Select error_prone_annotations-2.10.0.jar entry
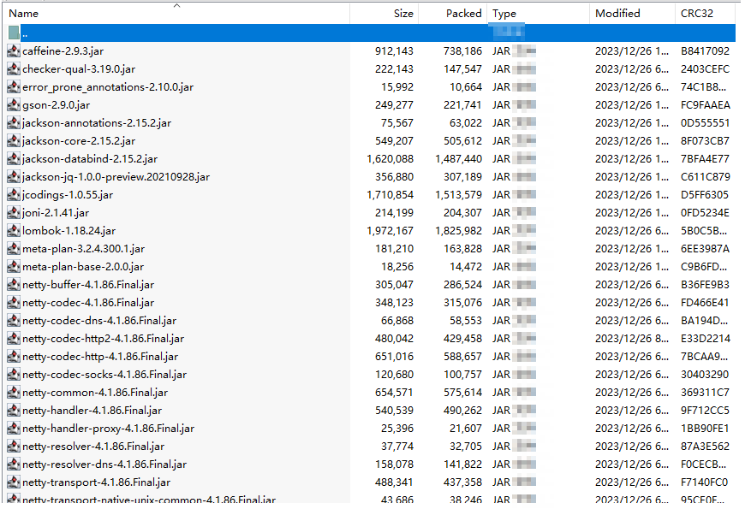745x509 pixels. click(x=108, y=87)
